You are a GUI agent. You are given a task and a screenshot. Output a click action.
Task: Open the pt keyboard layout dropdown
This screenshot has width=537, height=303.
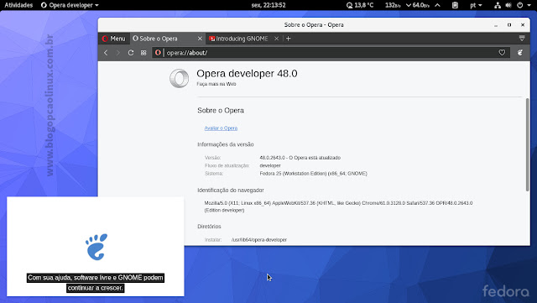[x=476, y=5]
